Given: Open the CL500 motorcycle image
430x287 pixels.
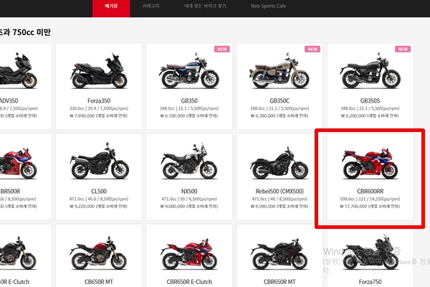Looking at the screenshot, I should click(x=98, y=163).
